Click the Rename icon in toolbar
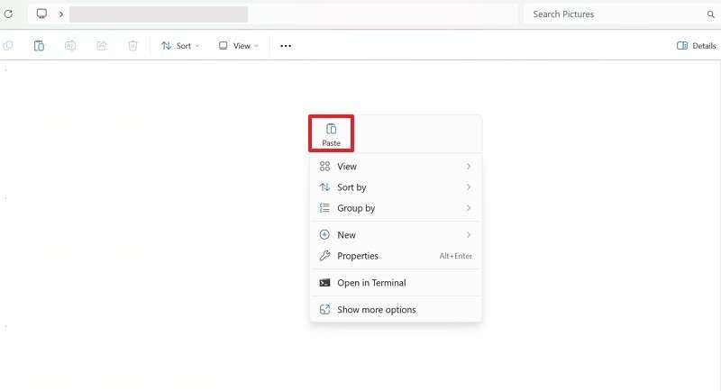Viewport: 721px width, 391px height. 70,46
